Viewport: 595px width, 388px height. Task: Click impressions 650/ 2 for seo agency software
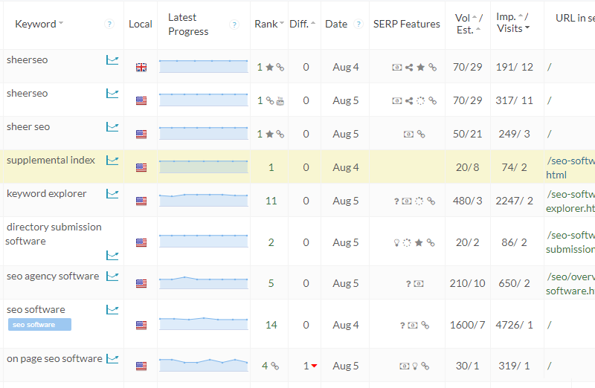point(514,283)
